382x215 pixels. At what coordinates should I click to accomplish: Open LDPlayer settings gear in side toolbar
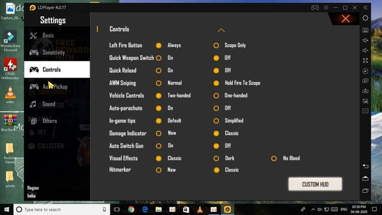click(x=365, y=18)
